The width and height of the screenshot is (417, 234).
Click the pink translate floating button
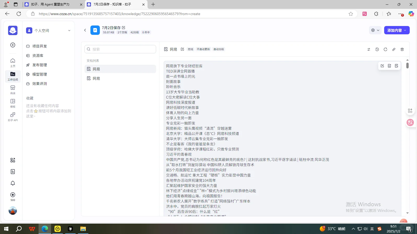(x=410, y=122)
